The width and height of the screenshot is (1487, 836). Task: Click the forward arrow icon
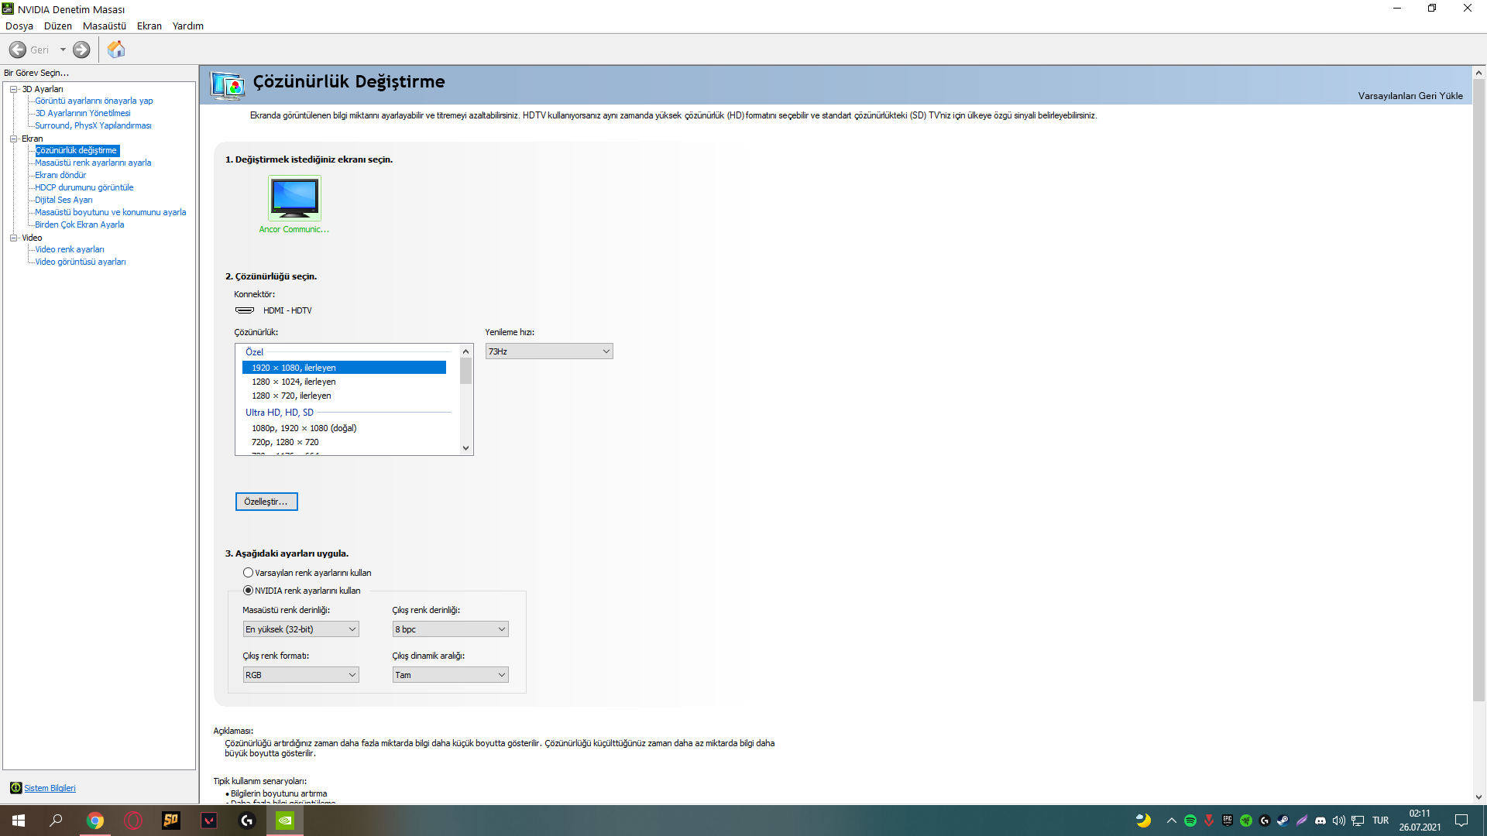(x=81, y=50)
